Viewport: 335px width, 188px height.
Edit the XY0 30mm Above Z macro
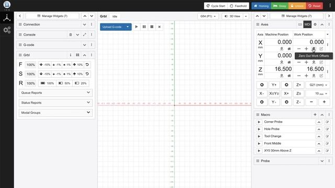tap(327, 151)
